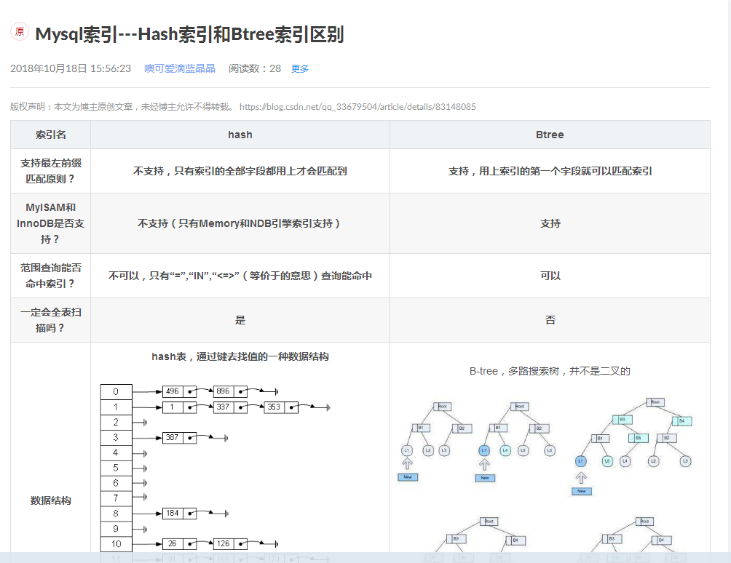Image resolution: width=731 pixels, height=563 pixels.
Task: Click the Btree column header
Action: 550,135
